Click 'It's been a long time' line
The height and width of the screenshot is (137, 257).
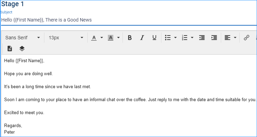[47, 87]
